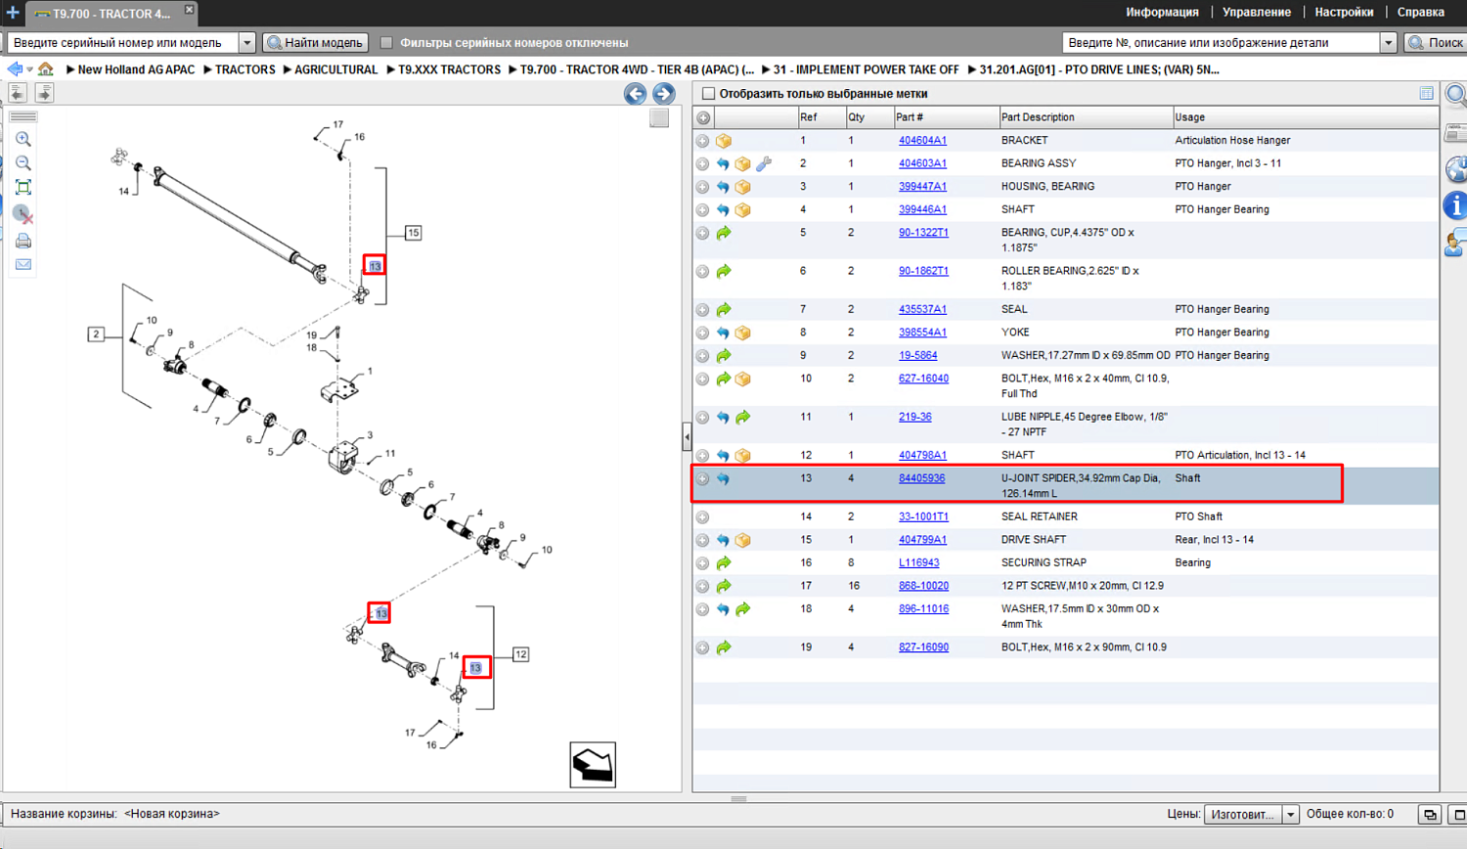Open the table column settings icon
This screenshot has width=1467, height=849.
(x=1426, y=94)
